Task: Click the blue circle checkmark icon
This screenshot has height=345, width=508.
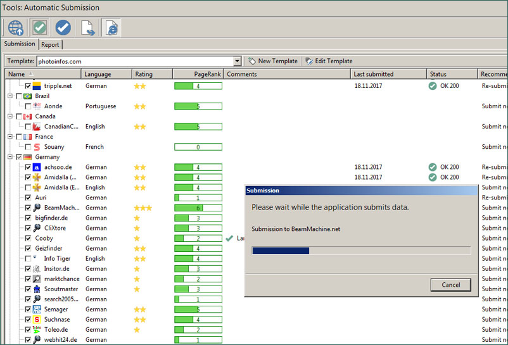Action: pos(63,28)
